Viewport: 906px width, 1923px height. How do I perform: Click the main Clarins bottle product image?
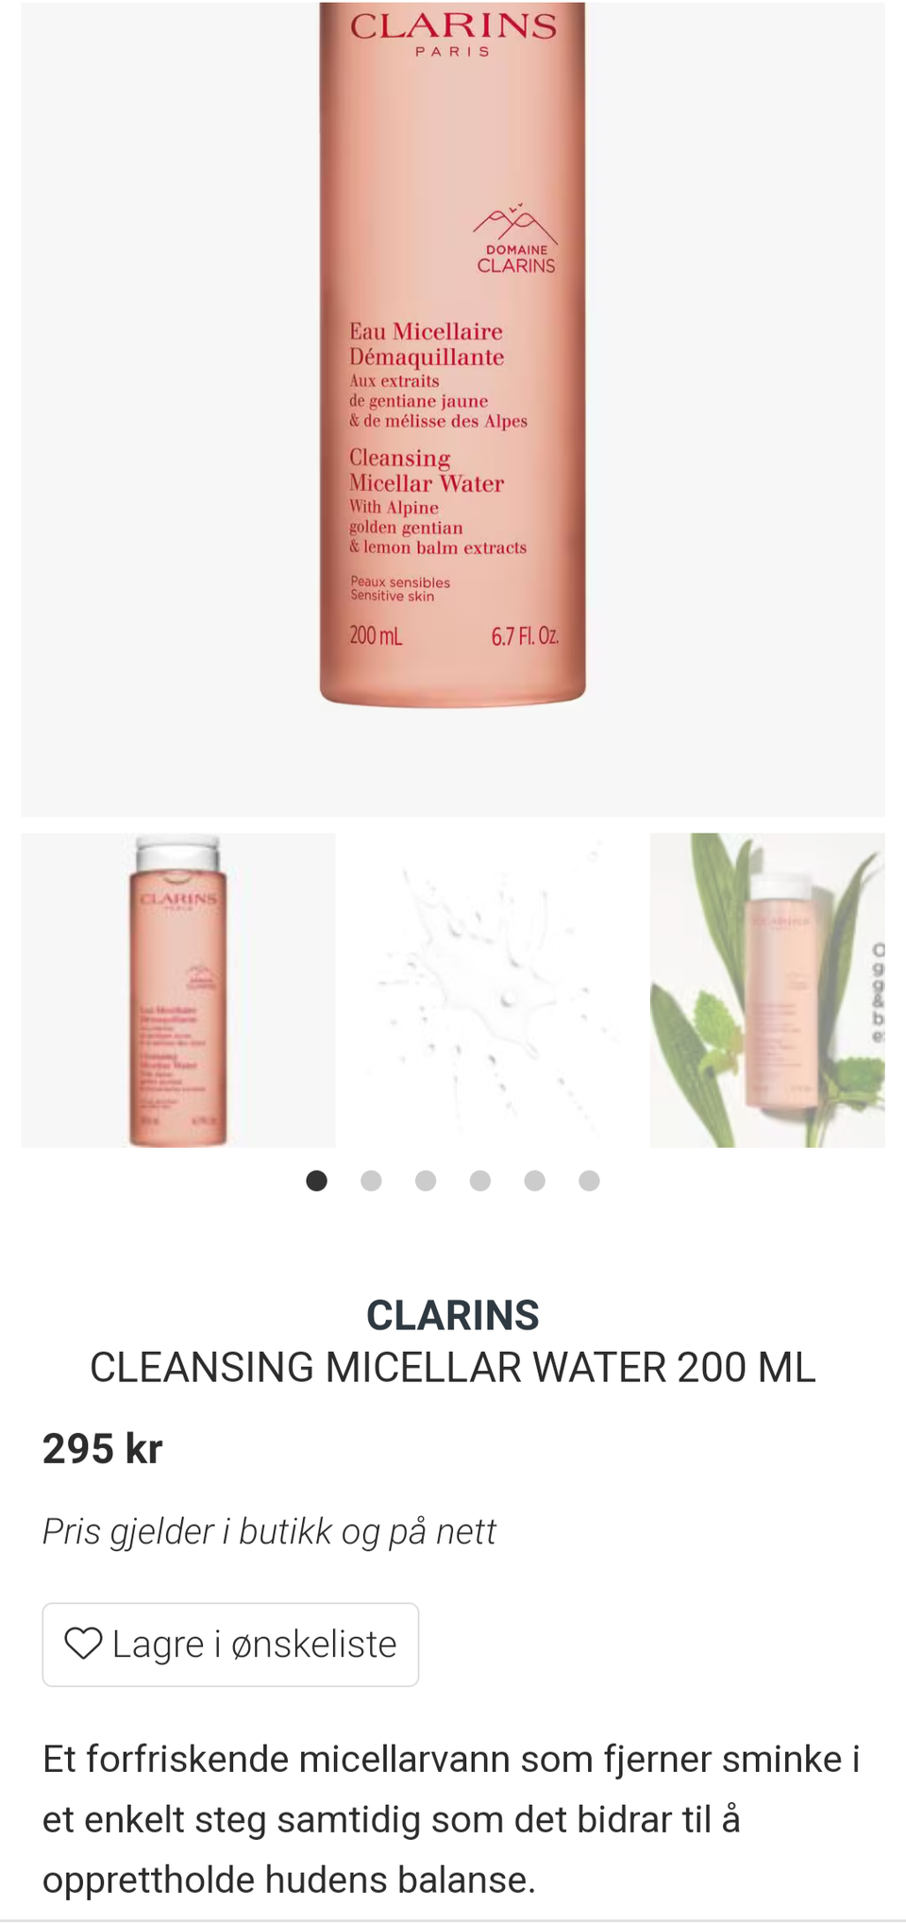453,408
